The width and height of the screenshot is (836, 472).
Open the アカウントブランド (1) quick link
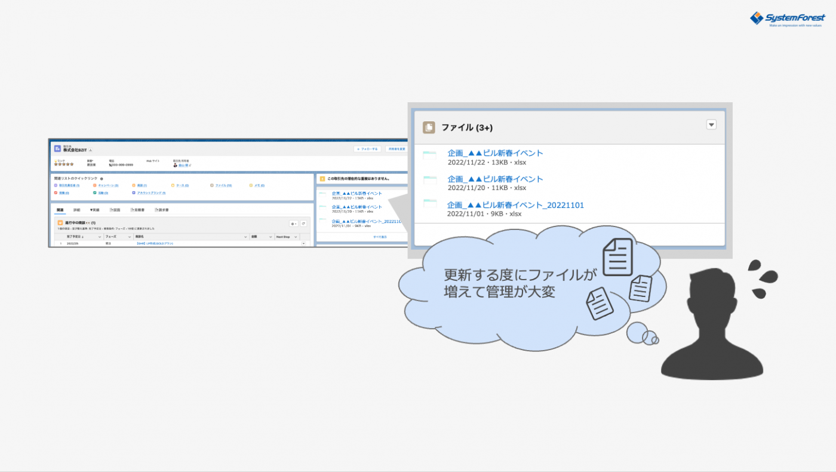151,193
